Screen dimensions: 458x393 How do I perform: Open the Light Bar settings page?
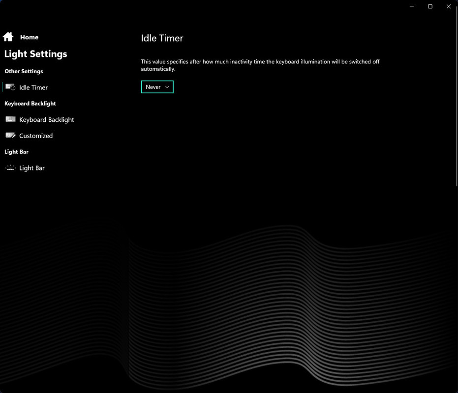(32, 168)
